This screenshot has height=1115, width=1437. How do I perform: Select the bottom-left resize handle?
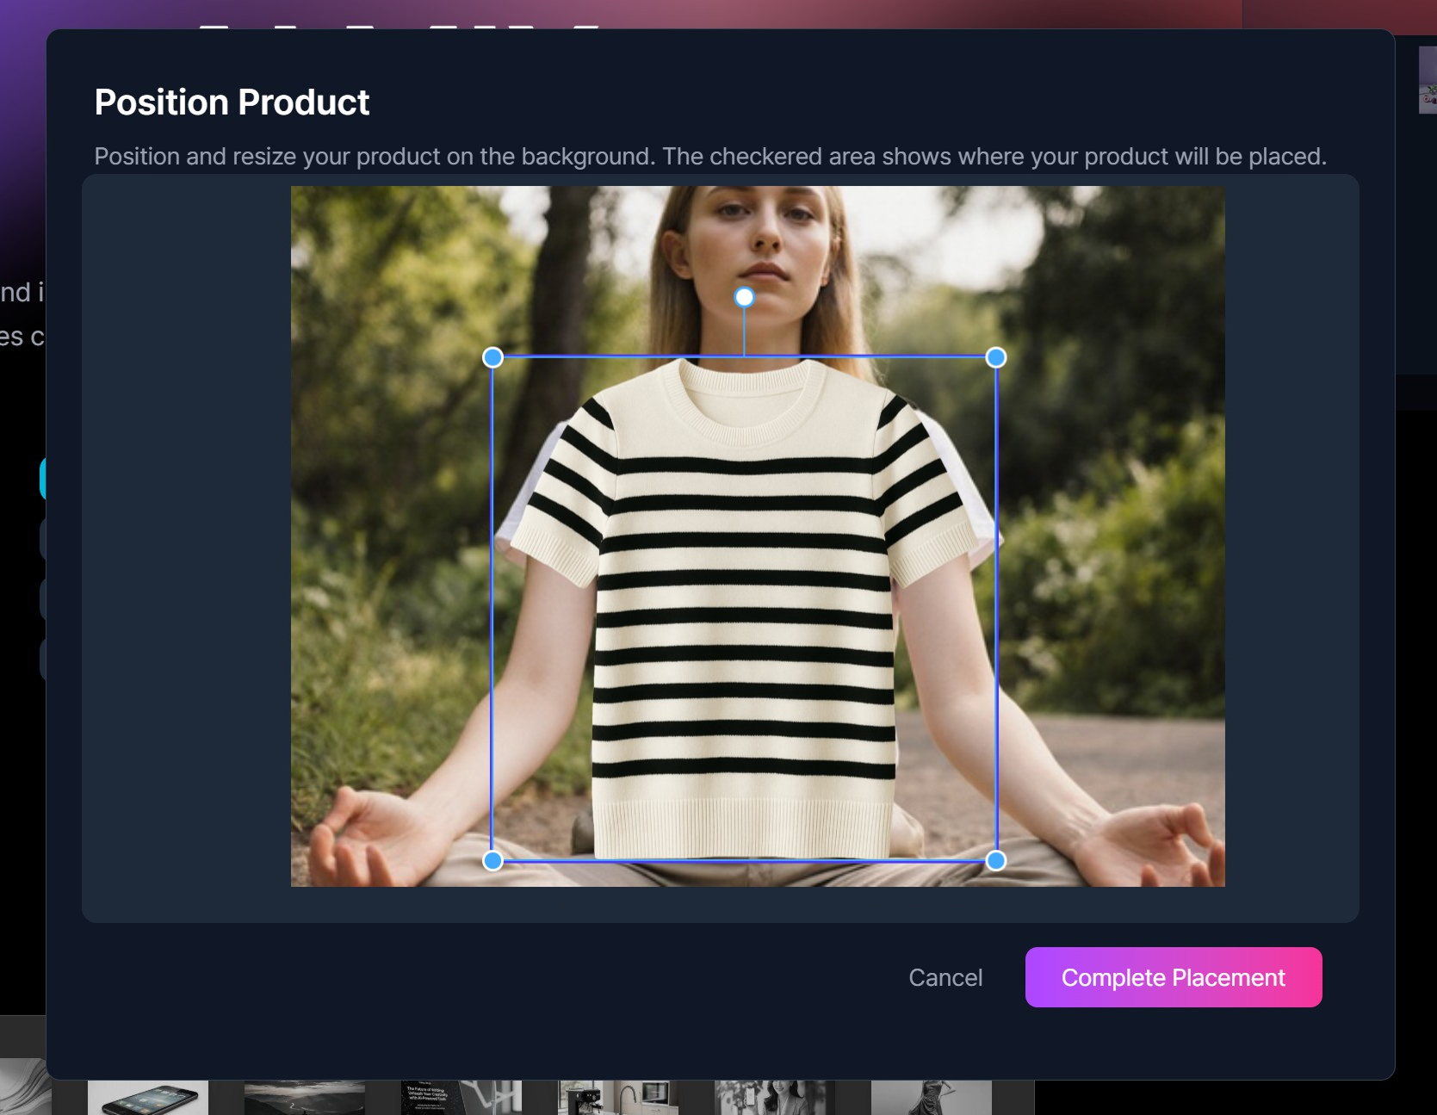coord(493,859)
